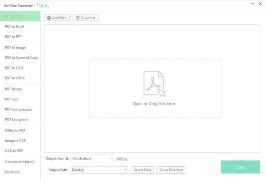Screen dimensions: 266x180
Task: Open PDF to Image converter
Action: (20, 48)
